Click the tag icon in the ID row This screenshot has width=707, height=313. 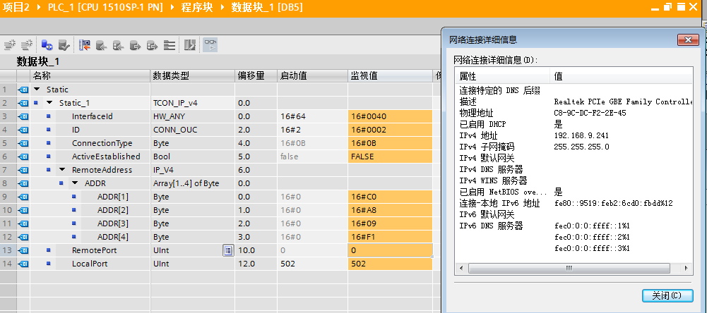pos(23,130)
